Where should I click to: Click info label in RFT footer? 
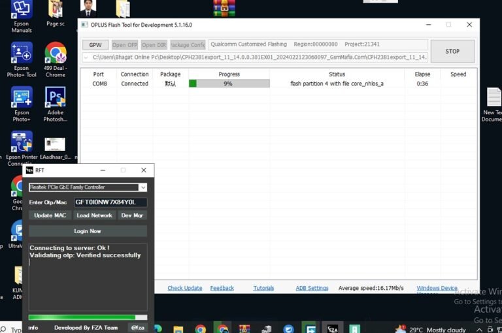[33, 328]
